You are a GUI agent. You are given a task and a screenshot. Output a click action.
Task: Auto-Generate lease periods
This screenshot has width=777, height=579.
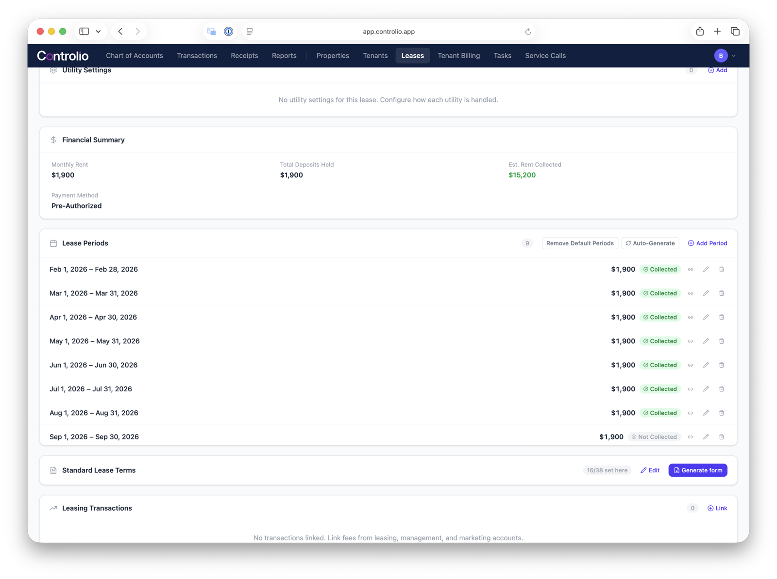click(650, 243)
